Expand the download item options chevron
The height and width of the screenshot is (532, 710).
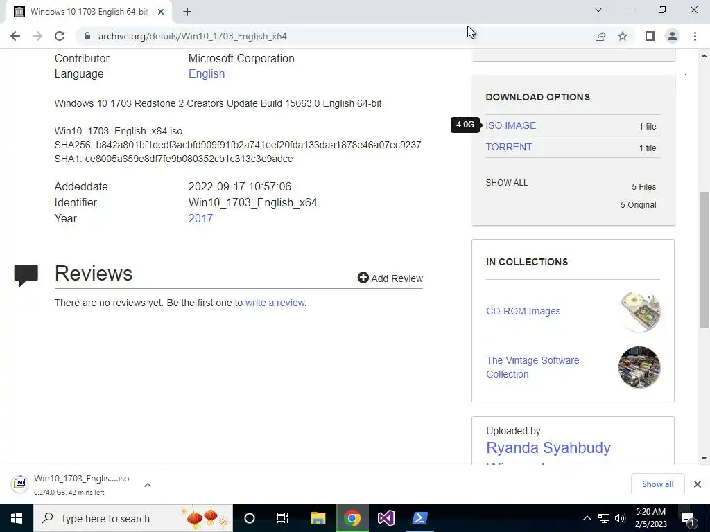point(148,485)
